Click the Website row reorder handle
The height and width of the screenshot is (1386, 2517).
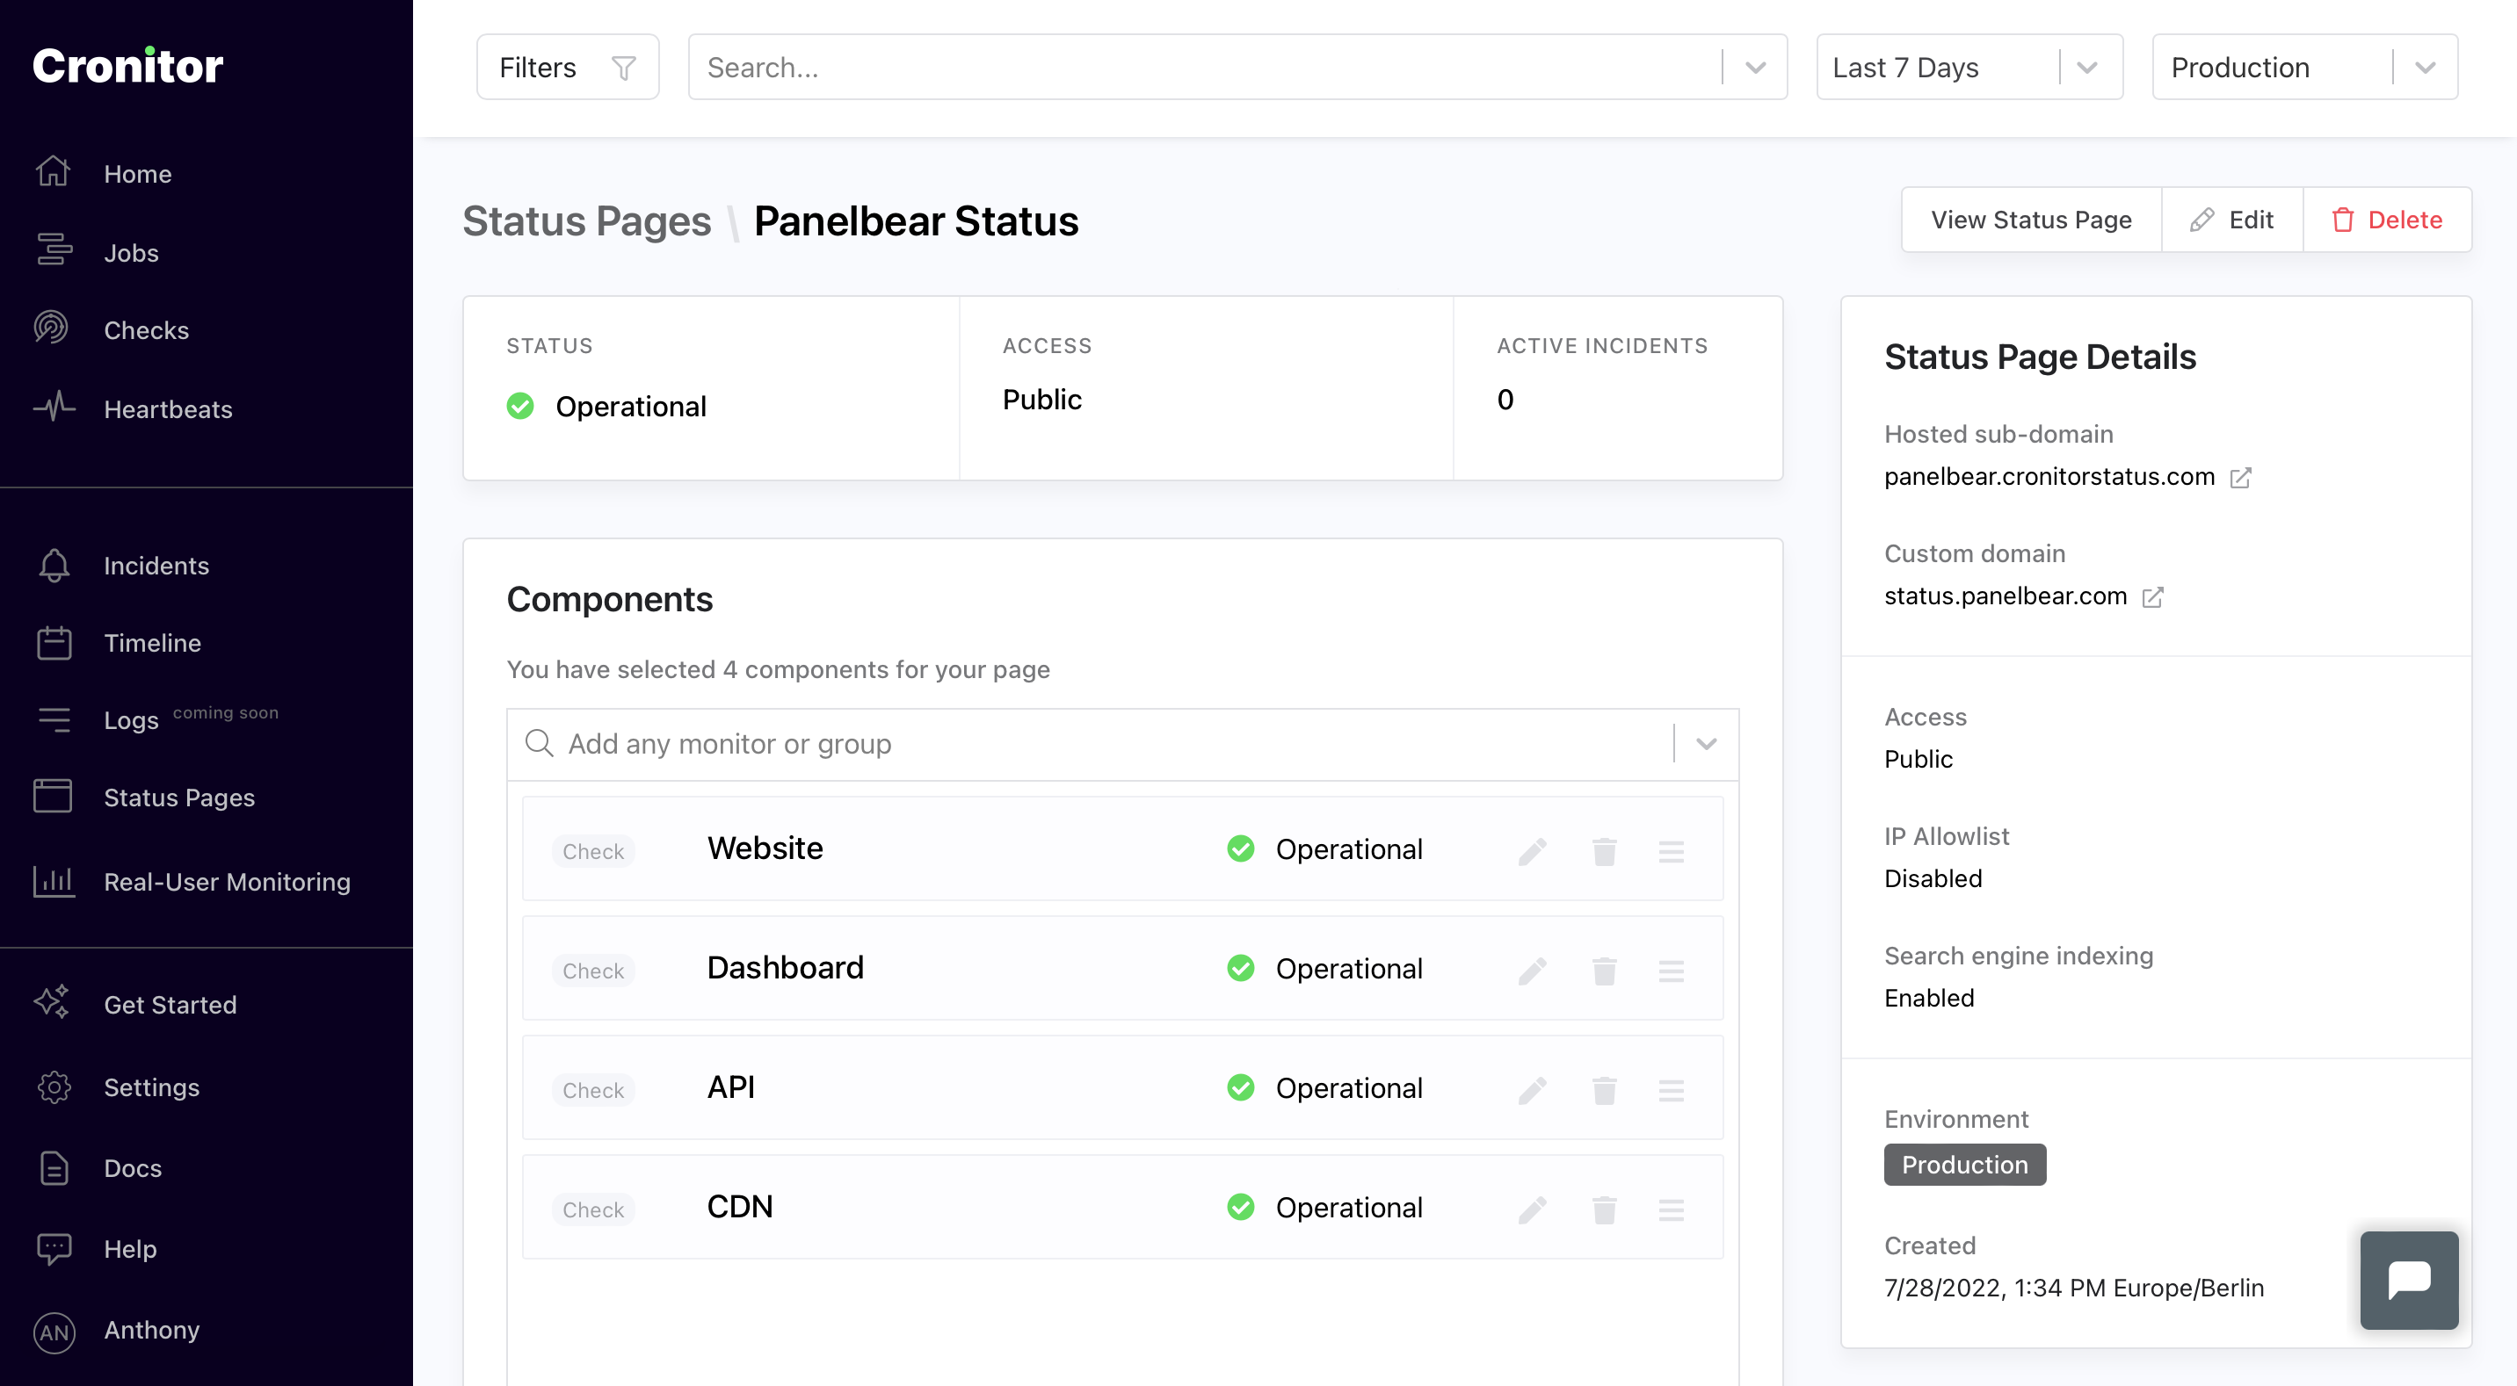(1671, 851)
